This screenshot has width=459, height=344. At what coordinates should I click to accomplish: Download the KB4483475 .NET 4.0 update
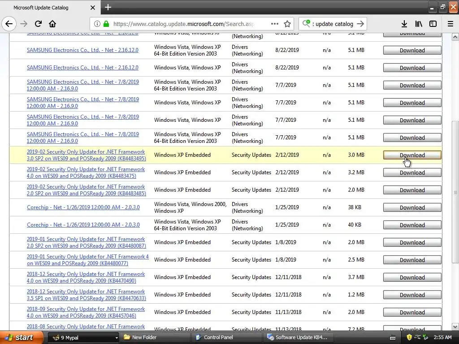412,172
